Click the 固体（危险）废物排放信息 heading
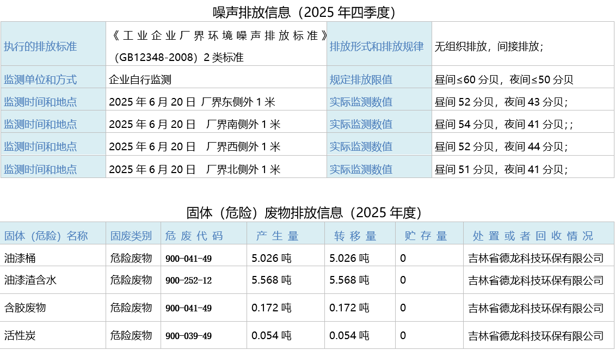Screen dimensions: 615x350 coord(304,212)
